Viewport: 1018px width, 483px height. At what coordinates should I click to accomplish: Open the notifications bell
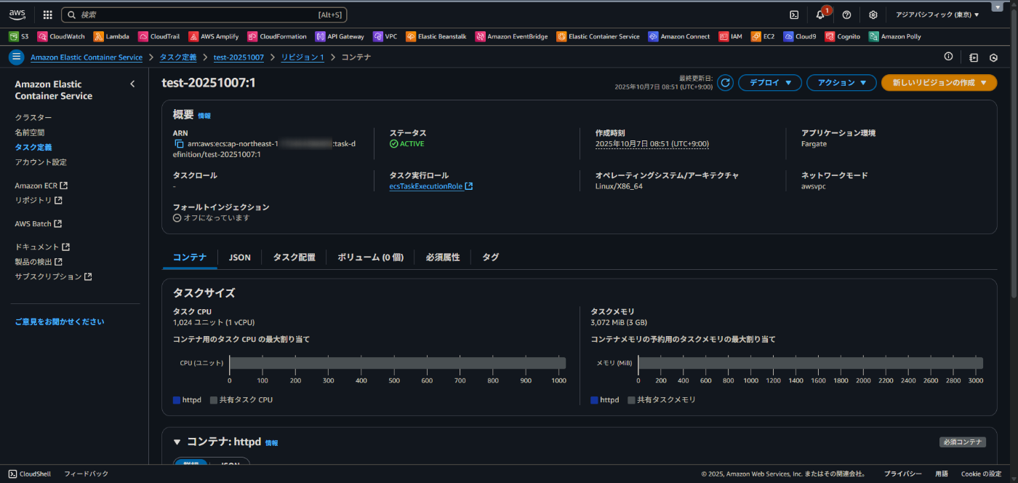(x=820, y=15)
